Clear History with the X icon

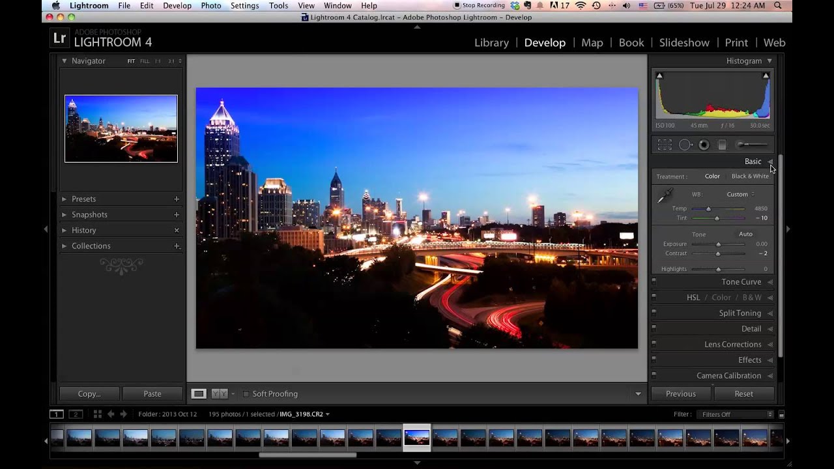click(x=177, y=230)
